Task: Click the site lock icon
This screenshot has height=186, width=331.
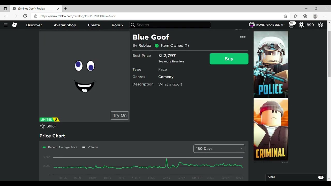Action: tap(36, 16)
